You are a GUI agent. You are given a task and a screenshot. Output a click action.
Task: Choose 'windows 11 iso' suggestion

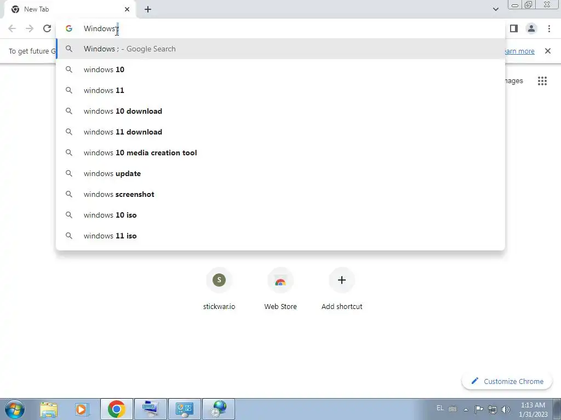[x=280, y=236]
